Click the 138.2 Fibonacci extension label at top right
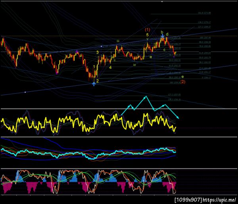This screenshot has width=238, height=204. [x=204, y=22]
